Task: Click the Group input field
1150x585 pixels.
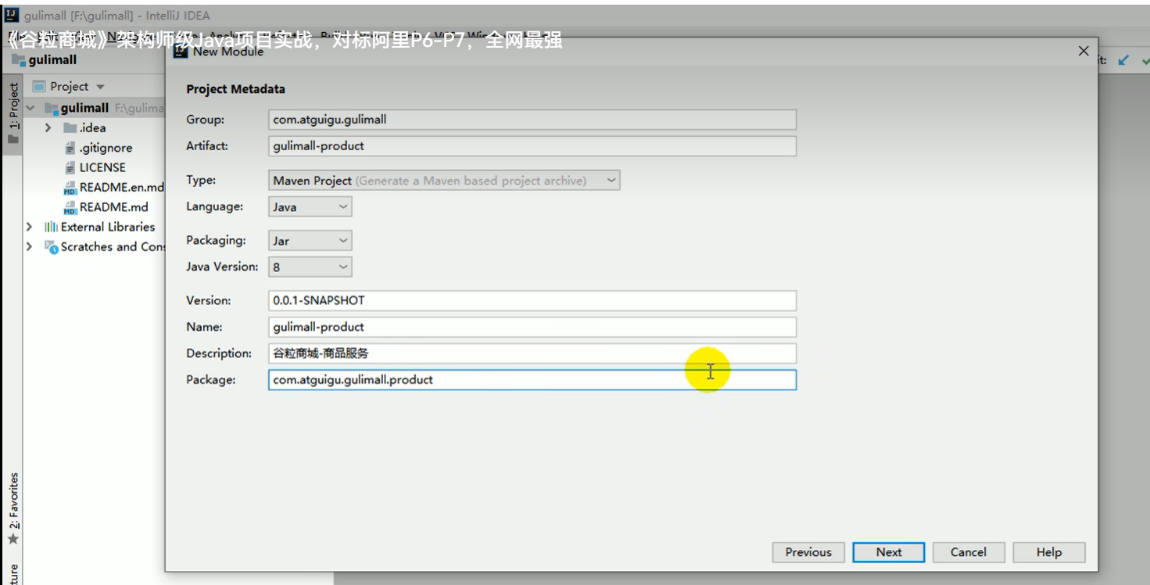Action: pos(532,120)
